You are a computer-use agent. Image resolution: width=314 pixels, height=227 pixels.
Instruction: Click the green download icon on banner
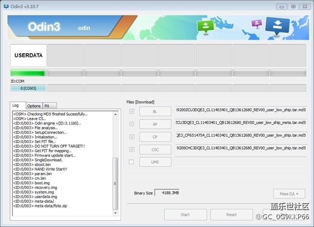click(x=205, y=27)
